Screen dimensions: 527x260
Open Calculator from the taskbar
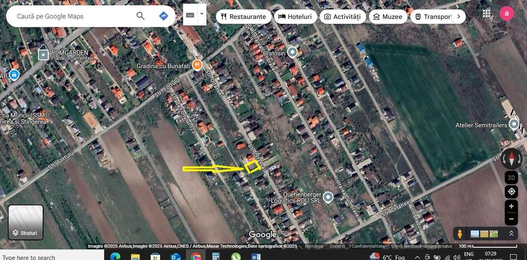pyautogui.click(x=216, y=257)
